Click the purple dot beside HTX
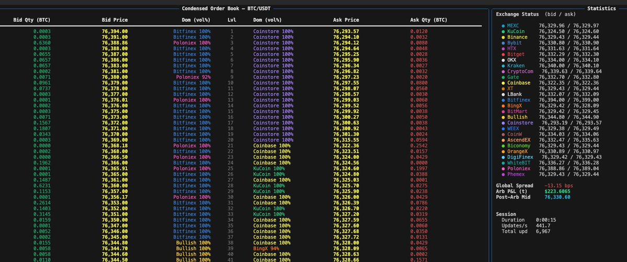 point(503,49)
